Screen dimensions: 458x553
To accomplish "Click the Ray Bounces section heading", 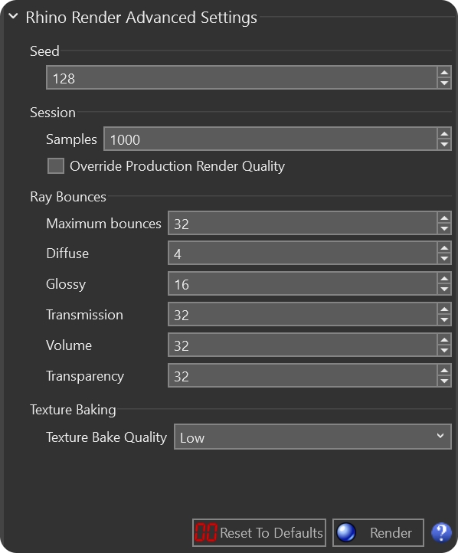I will click(x=68, y=197).
